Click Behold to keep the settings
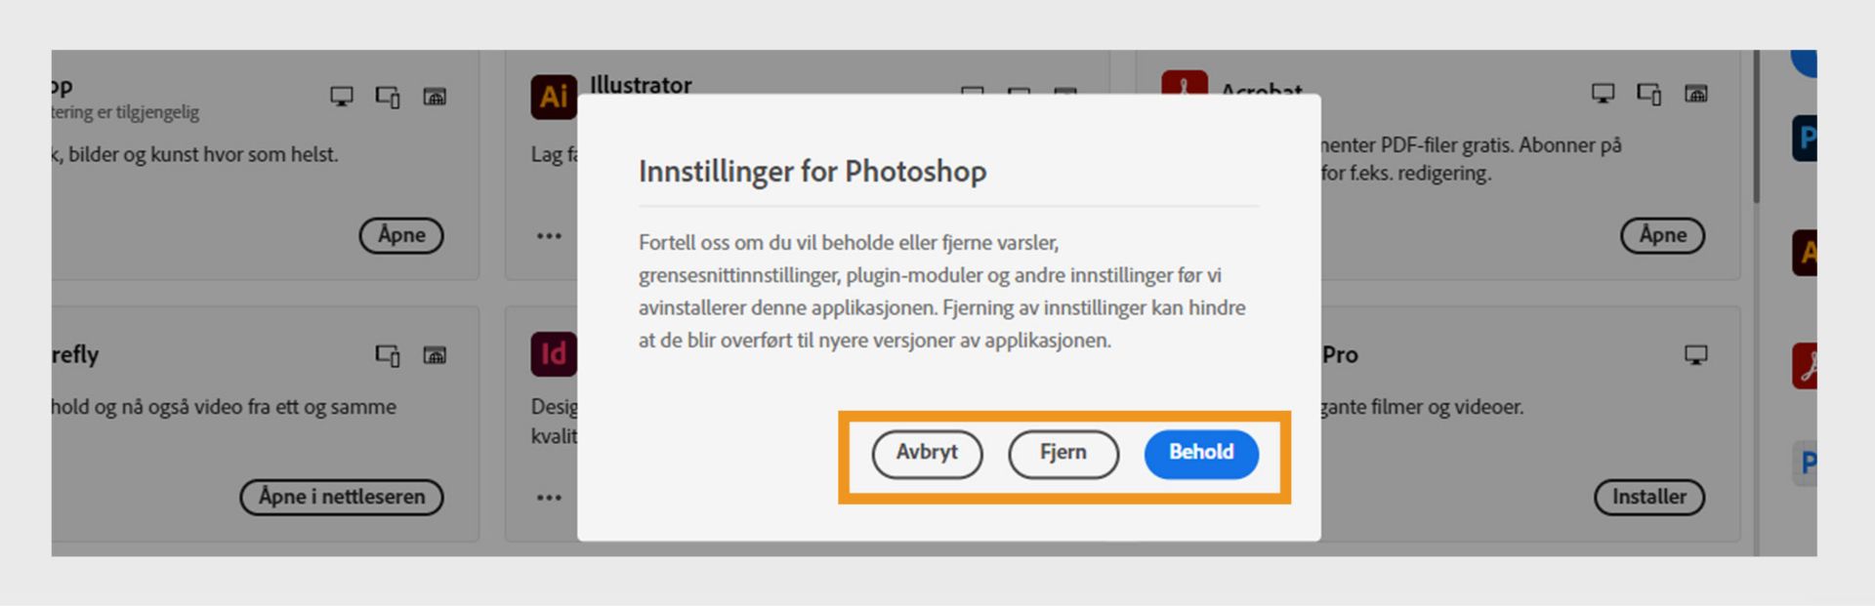The width and height of the screenshot is (1875, 606). point(1201,454)
